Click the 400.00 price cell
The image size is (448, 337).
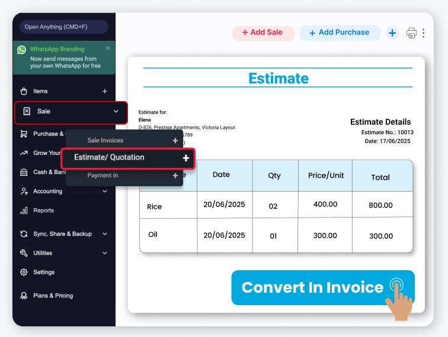pyautogui.click(x=325, y=204)
